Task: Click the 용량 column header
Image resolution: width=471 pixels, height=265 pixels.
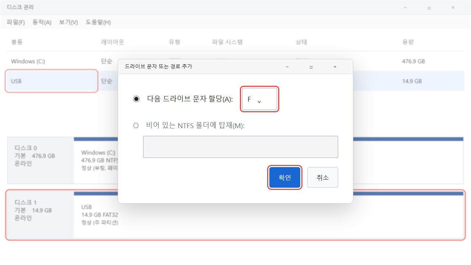Action: 408,42
